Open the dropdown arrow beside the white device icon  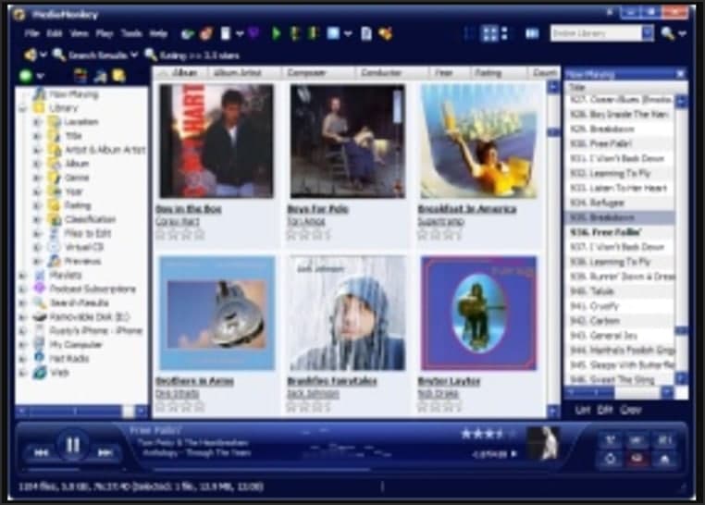[240, 33]
